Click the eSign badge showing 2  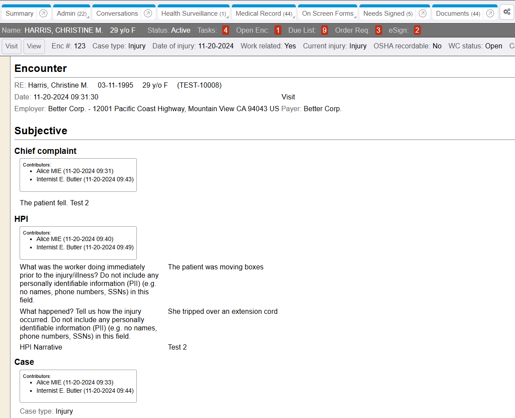[417, 31]
